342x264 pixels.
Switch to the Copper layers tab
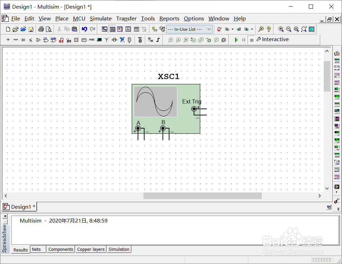(x=91, y=249)
